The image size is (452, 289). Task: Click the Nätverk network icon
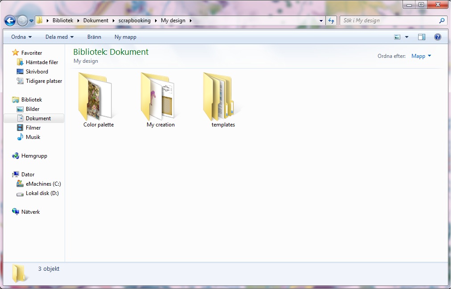15,212
